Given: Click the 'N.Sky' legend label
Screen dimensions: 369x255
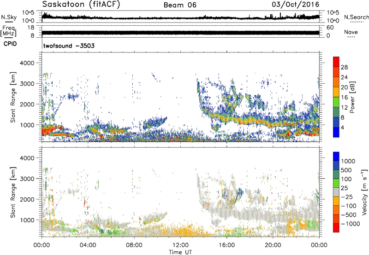Looking at the screenshot, I should [x=9, y=17].
